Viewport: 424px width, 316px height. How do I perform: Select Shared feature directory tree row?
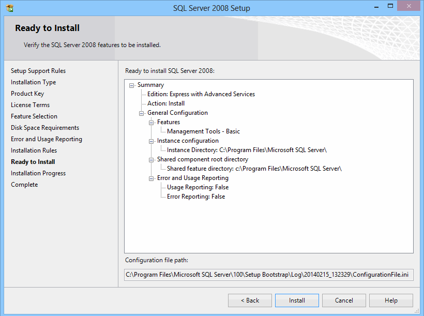pos(254,169)
